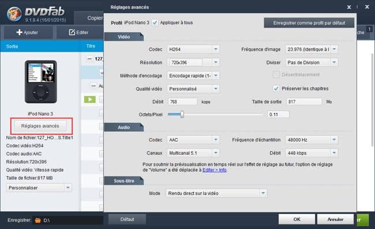Click the orange folder icon beside Enregistrer
Image resolution: width=375 pixels, height=229 pixels.
coord(37,220)
